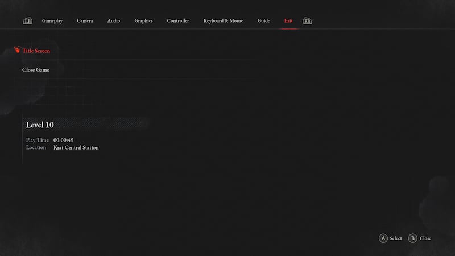Open the Gameplay settings tab
455x256 pixels.
pos(52,21)
